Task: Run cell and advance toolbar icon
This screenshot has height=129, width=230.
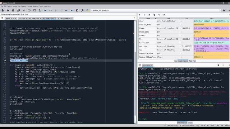Action: tap(34, 10)
